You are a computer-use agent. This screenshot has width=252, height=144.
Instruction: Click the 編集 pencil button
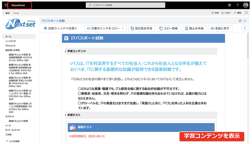coord(238,13)
